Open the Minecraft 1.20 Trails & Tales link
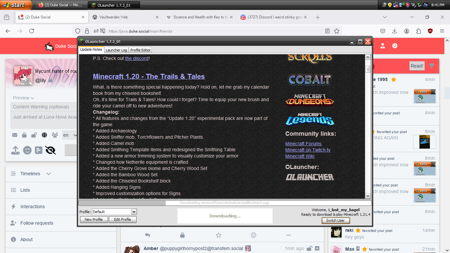 click(149, 76)
